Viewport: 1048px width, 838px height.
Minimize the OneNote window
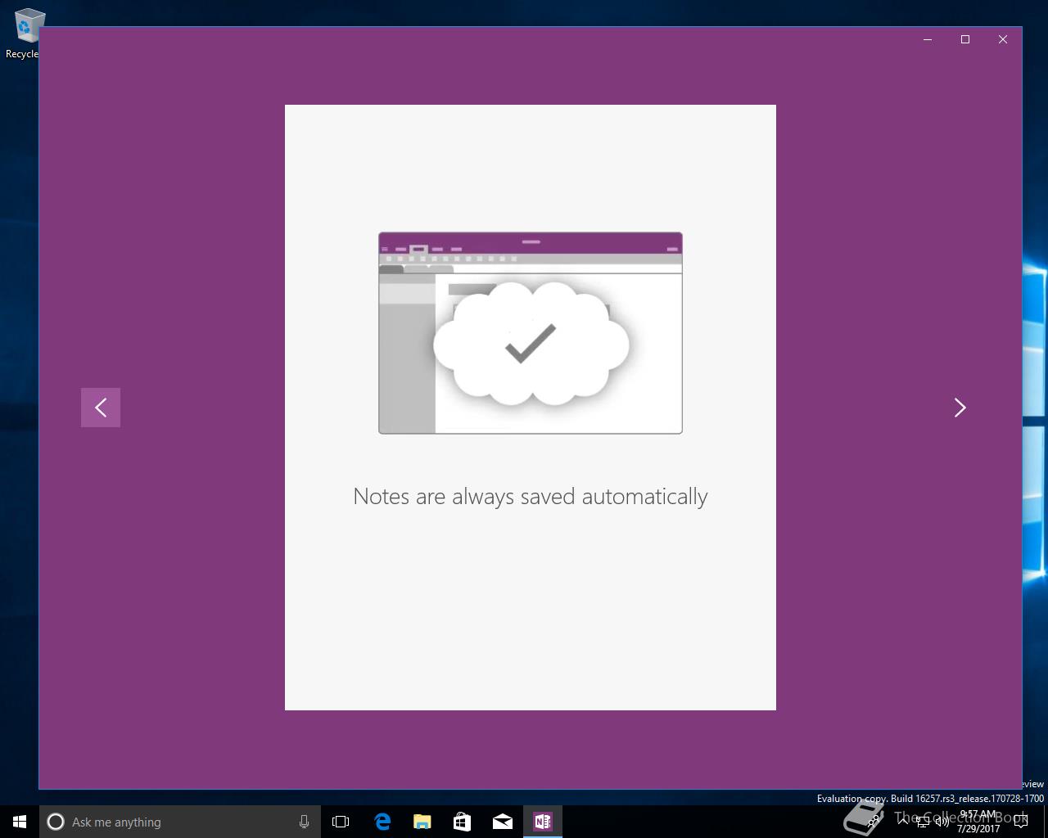pos(928,39)
